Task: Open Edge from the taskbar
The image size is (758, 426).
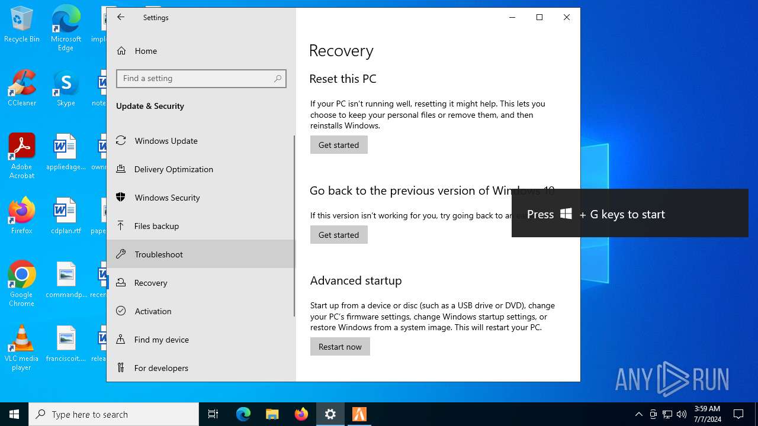Action: 243,414
